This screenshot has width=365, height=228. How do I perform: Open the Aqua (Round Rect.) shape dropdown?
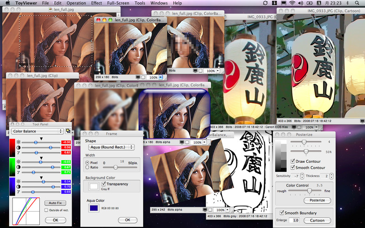click(x=111, y=147)
